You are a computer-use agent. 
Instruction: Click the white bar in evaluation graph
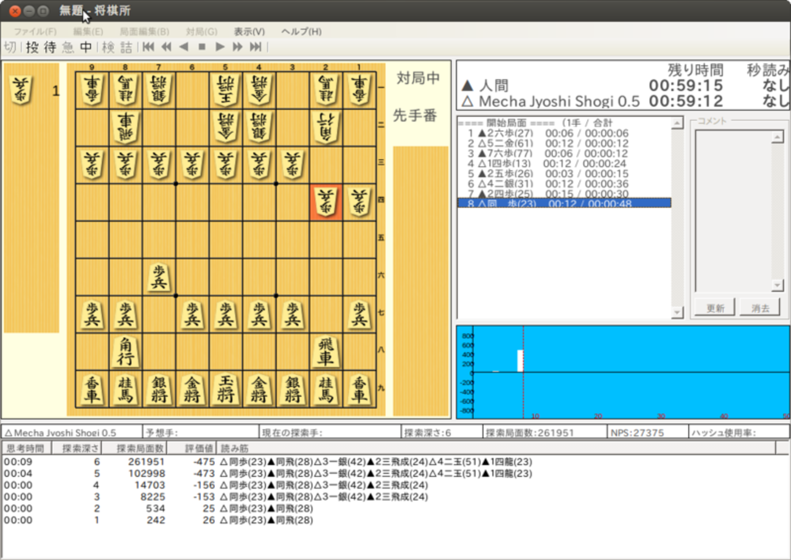[520, 361]
